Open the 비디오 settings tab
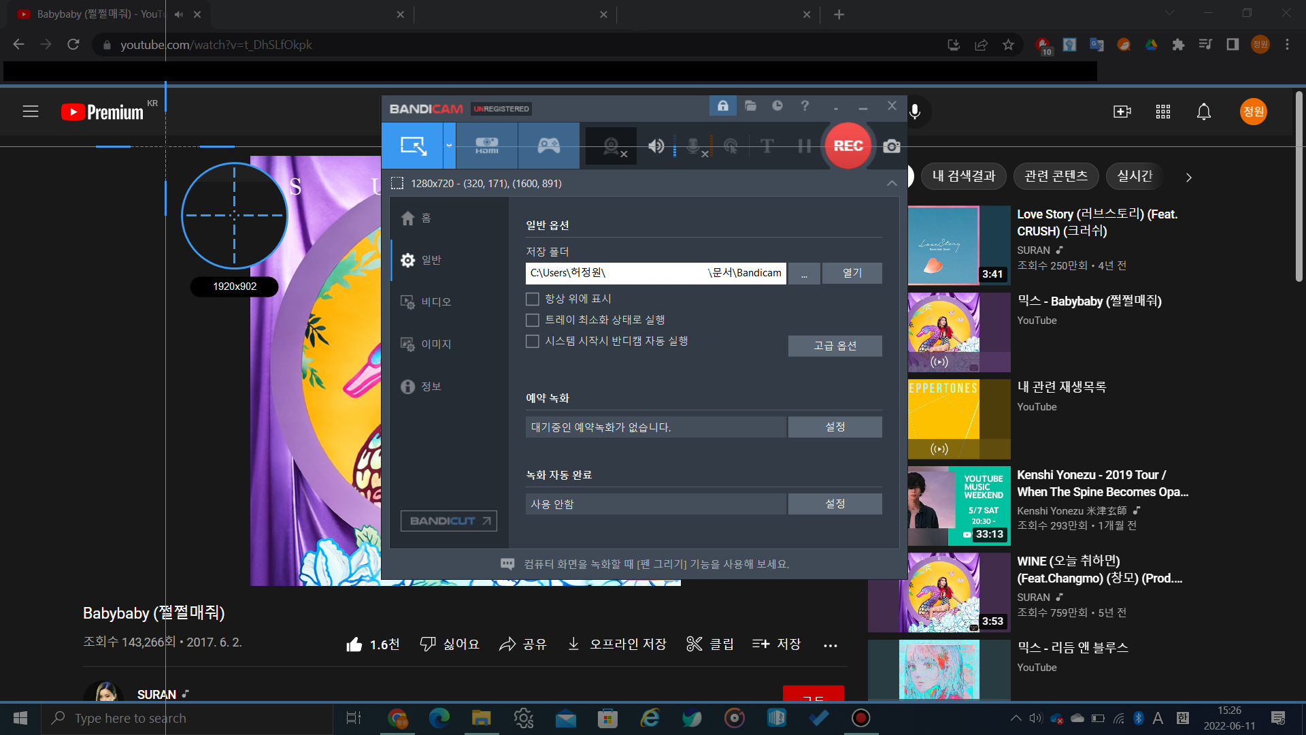Image resolution: width=1306 pixels, height=735 pixels. pyautogui.click(x=435, y=302)
